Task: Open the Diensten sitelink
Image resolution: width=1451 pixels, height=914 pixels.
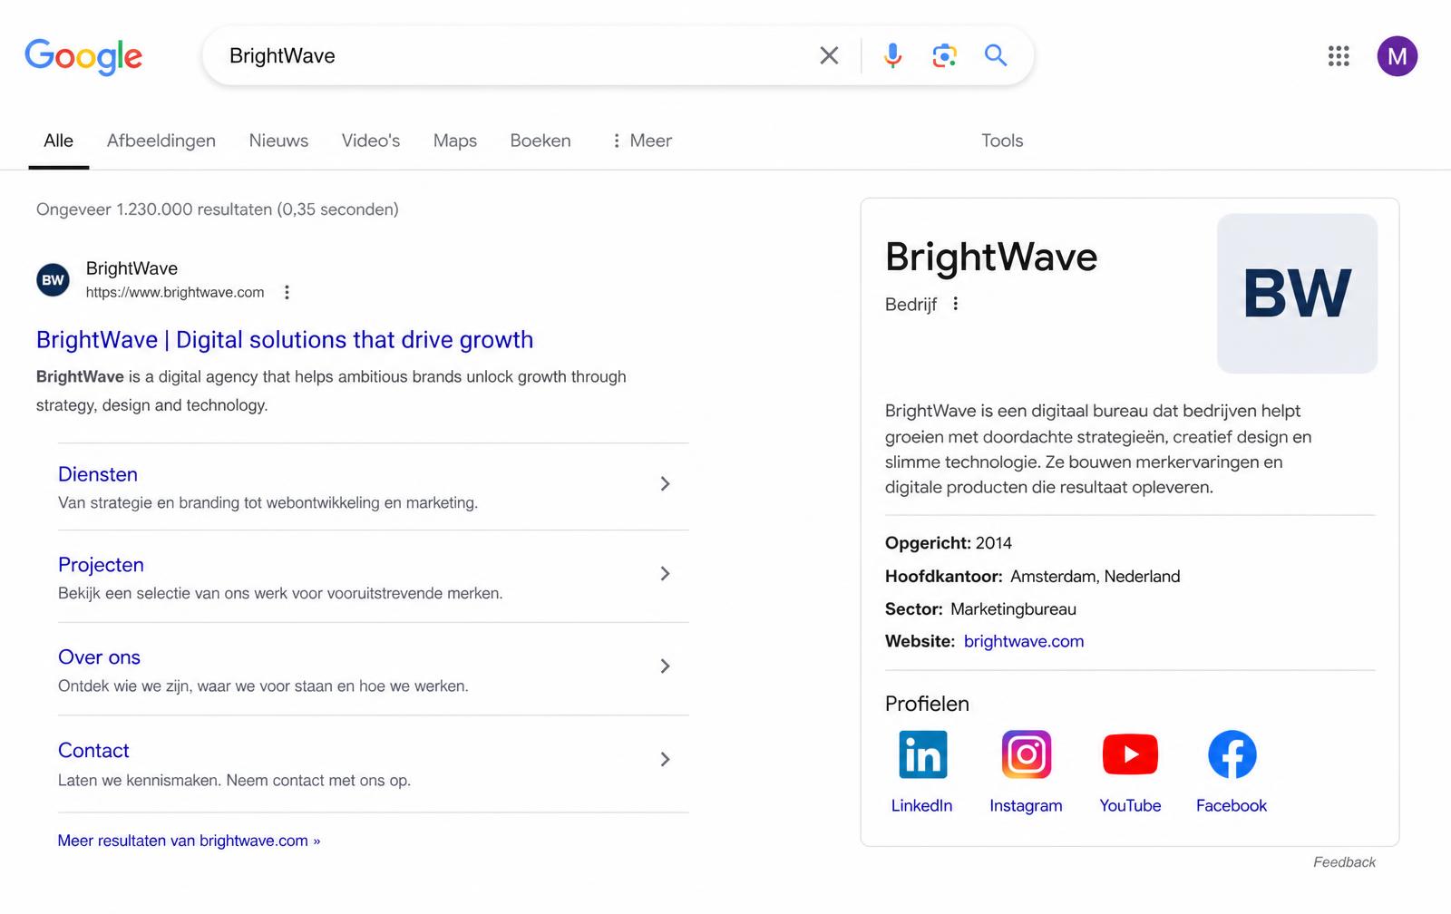Action: (x=98, y=474)
